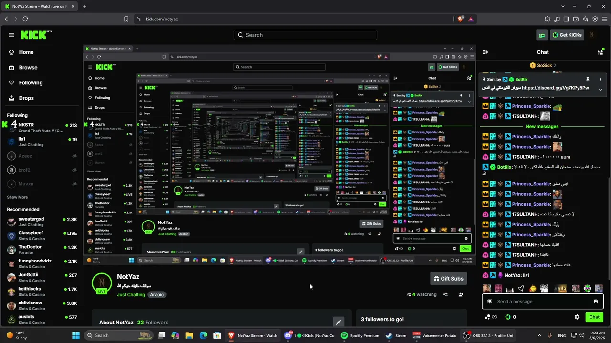Click the KICKs balance icon showing 0
The image size is (611, 343).
pyautogui.click(x=511, y=317)
